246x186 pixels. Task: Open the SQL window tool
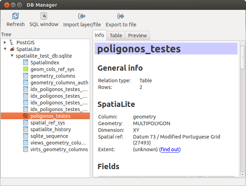(44, 16)
